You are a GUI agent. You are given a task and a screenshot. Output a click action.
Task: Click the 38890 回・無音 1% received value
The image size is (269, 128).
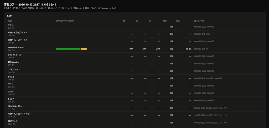tap(201, 49)
